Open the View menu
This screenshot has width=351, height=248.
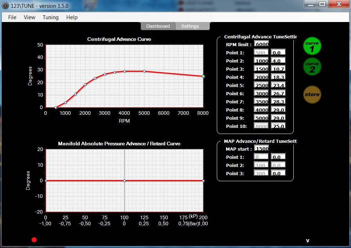point(30,17)
